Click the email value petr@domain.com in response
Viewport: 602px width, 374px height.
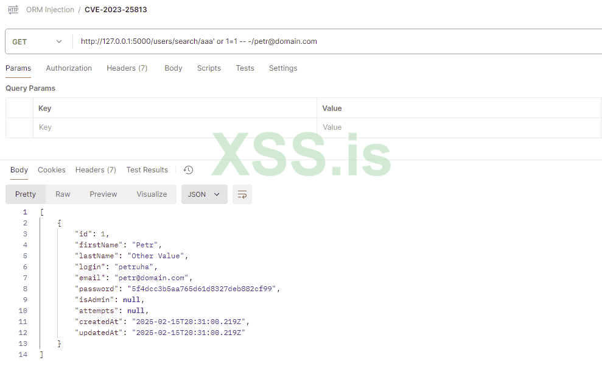click(152, 278)
